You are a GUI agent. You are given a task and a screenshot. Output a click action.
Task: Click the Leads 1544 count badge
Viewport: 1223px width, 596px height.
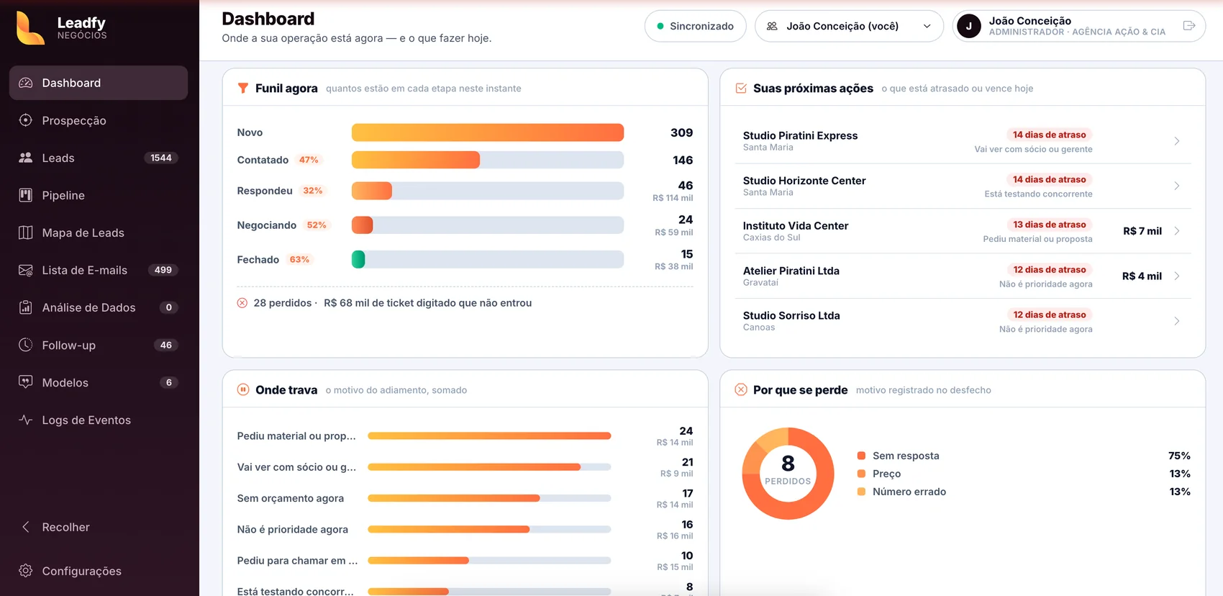click(x=161, y=158)
